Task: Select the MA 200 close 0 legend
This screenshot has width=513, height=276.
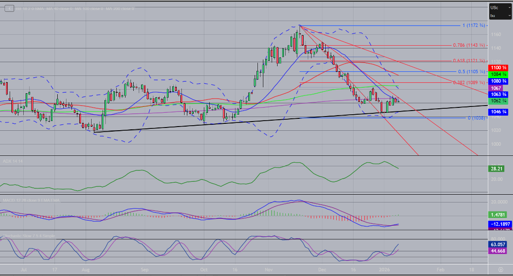Action: [120, 9]
